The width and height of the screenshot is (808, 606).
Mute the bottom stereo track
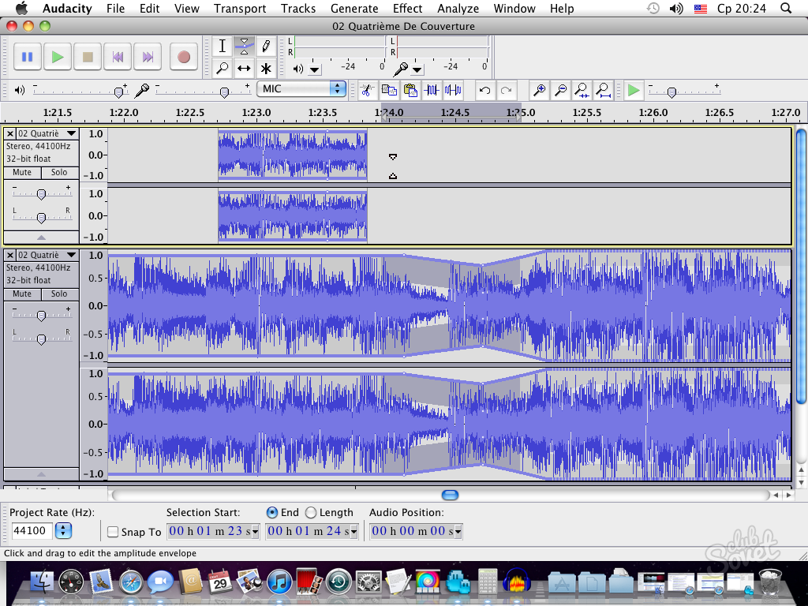click(x=22, y=294)
